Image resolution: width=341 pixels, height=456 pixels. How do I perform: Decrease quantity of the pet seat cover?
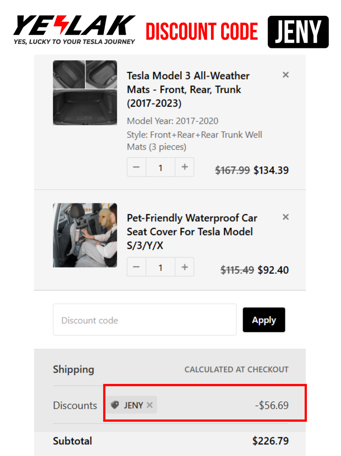[x=136, y=267]
